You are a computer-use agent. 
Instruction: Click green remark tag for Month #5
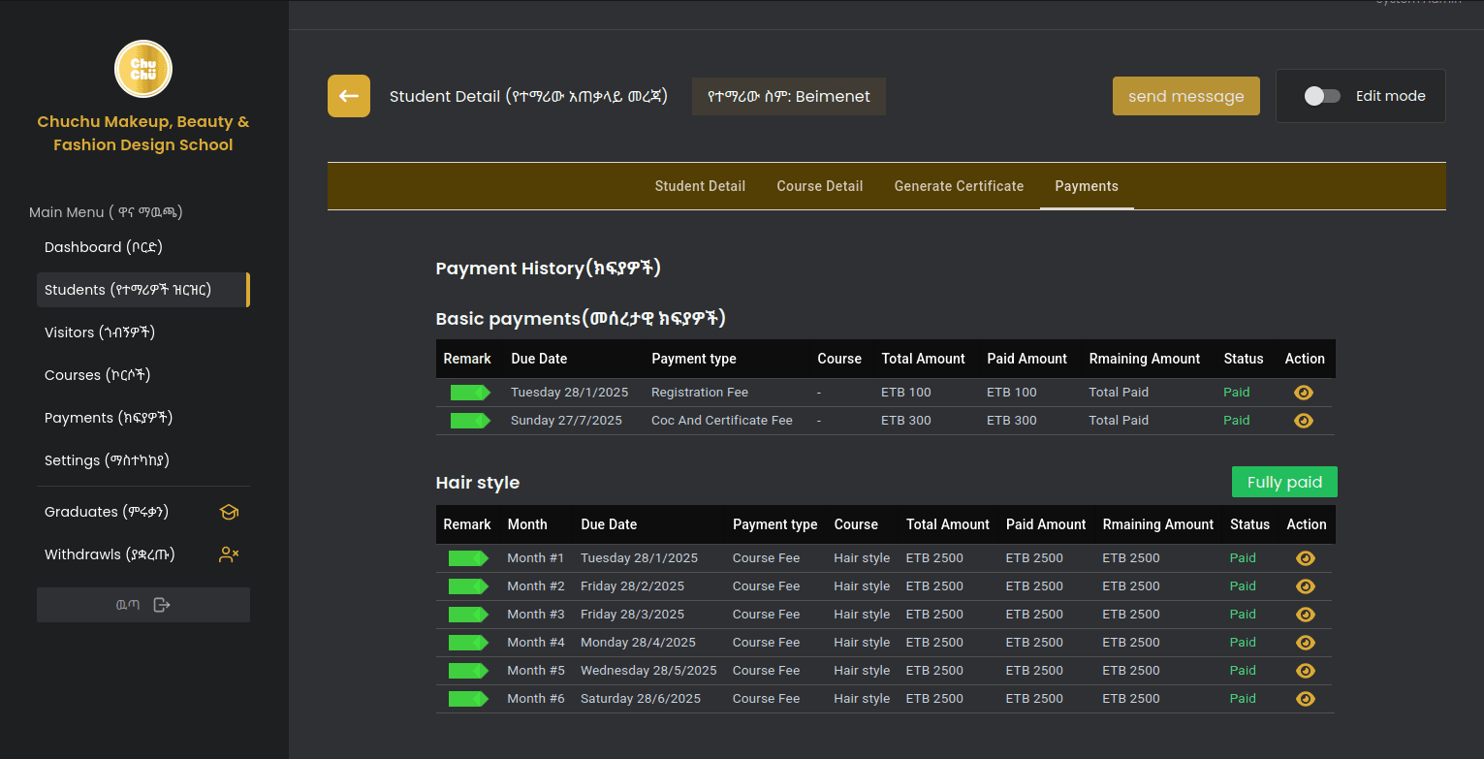(468, 671)
